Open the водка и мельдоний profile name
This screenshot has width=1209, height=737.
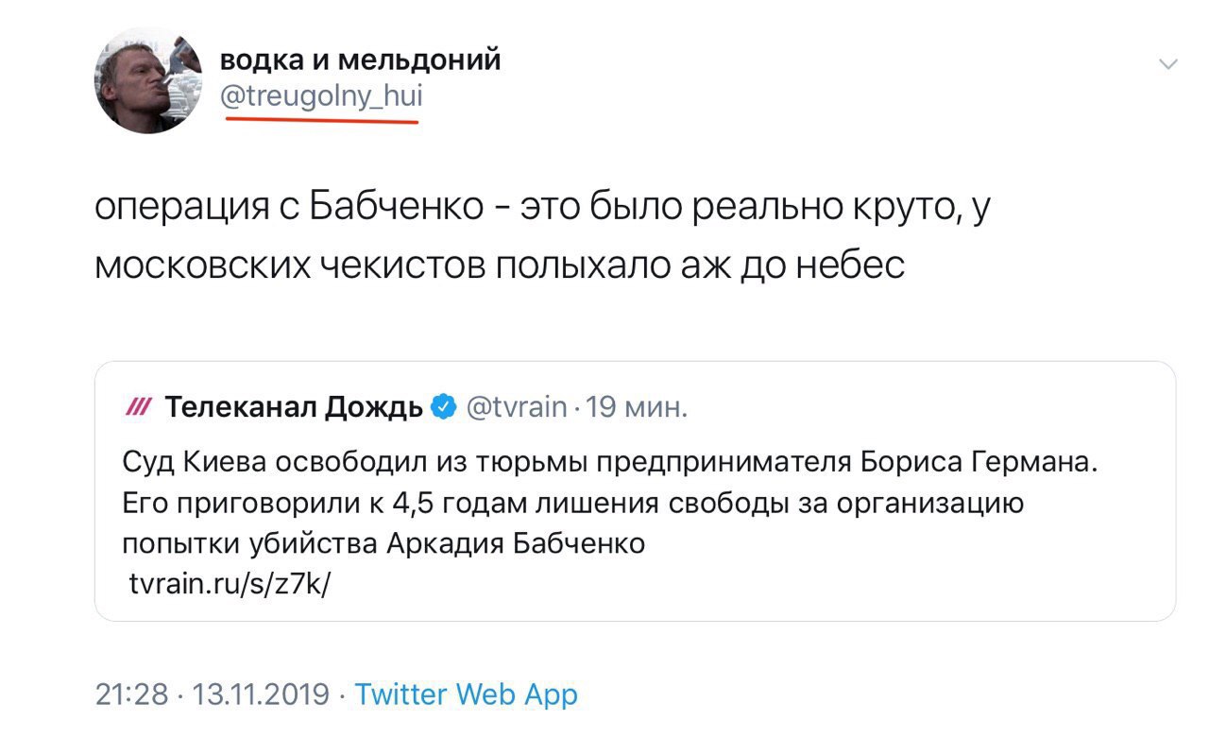click(360, 60)
